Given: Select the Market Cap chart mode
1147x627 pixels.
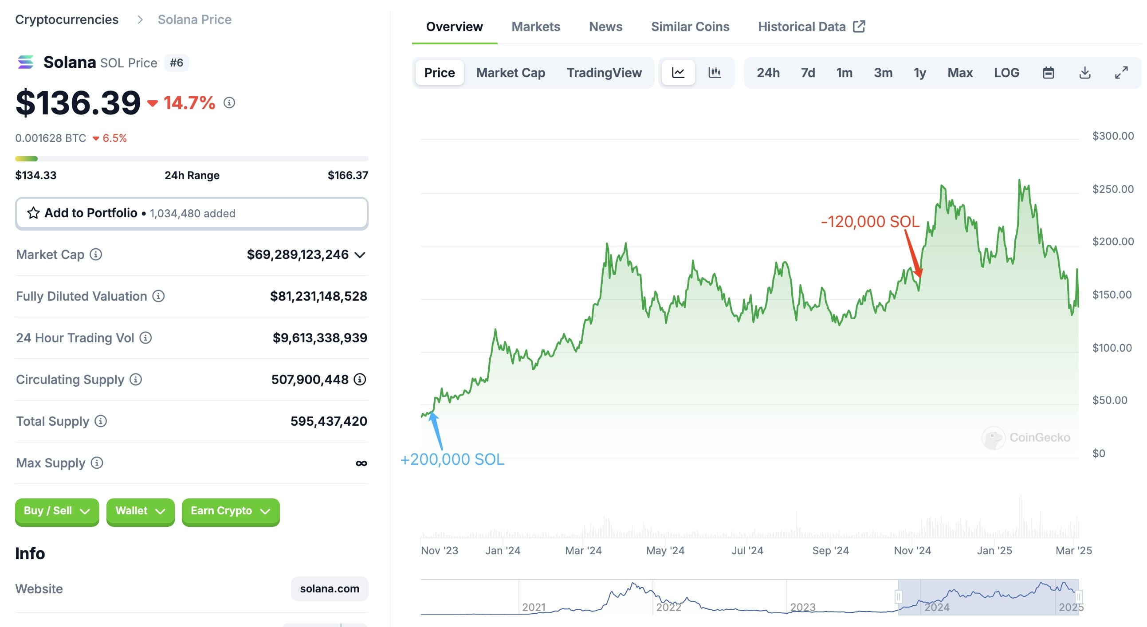Looking at the screenshot, I should [x=510, y=73].
